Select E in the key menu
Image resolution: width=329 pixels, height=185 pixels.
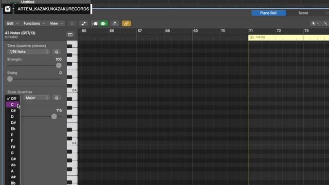pos(12,135)
